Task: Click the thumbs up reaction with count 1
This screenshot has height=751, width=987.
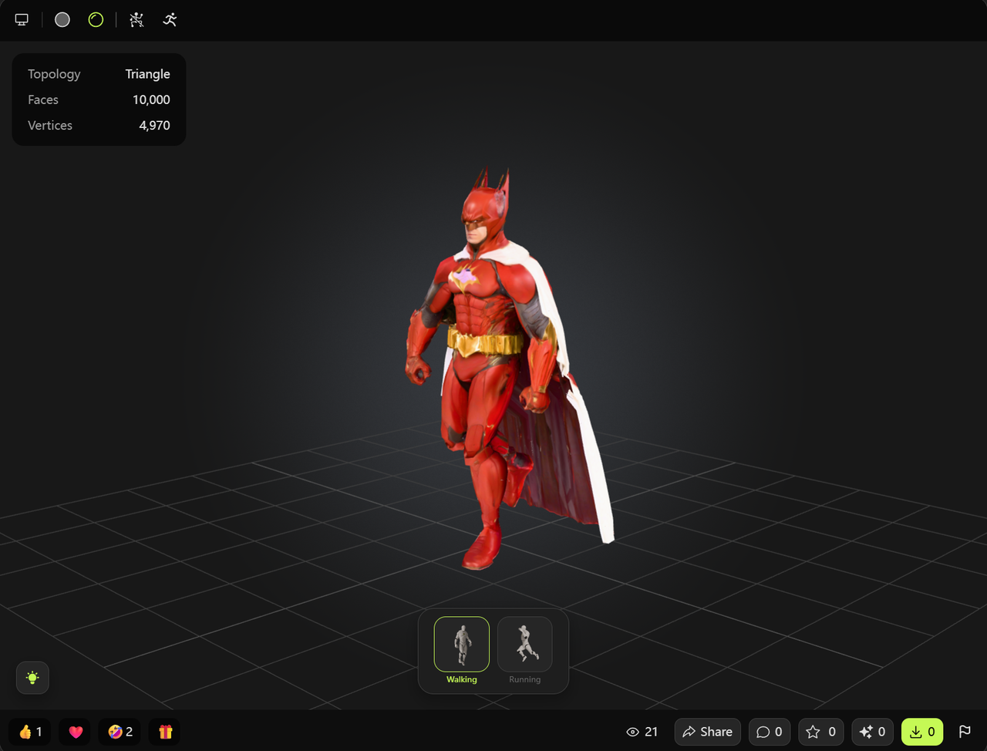Action: [x=30, y=732]
